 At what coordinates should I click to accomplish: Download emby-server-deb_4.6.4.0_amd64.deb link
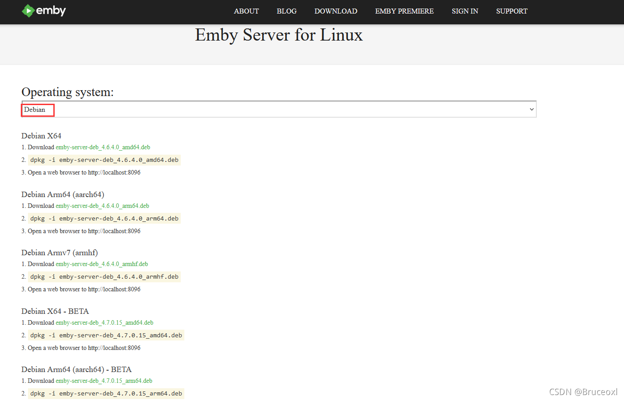click(103, 147)
